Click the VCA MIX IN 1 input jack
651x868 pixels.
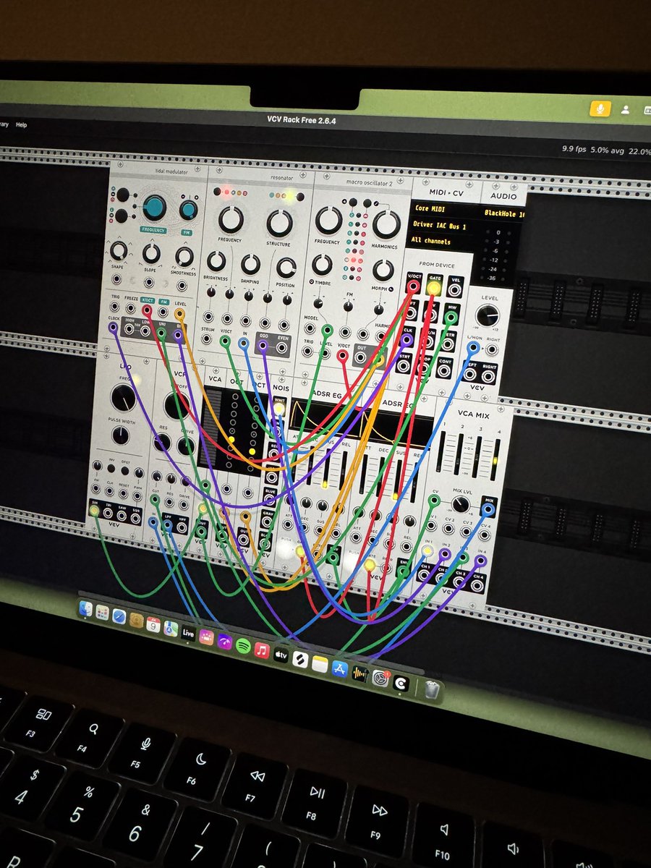(x=428, y=551)
